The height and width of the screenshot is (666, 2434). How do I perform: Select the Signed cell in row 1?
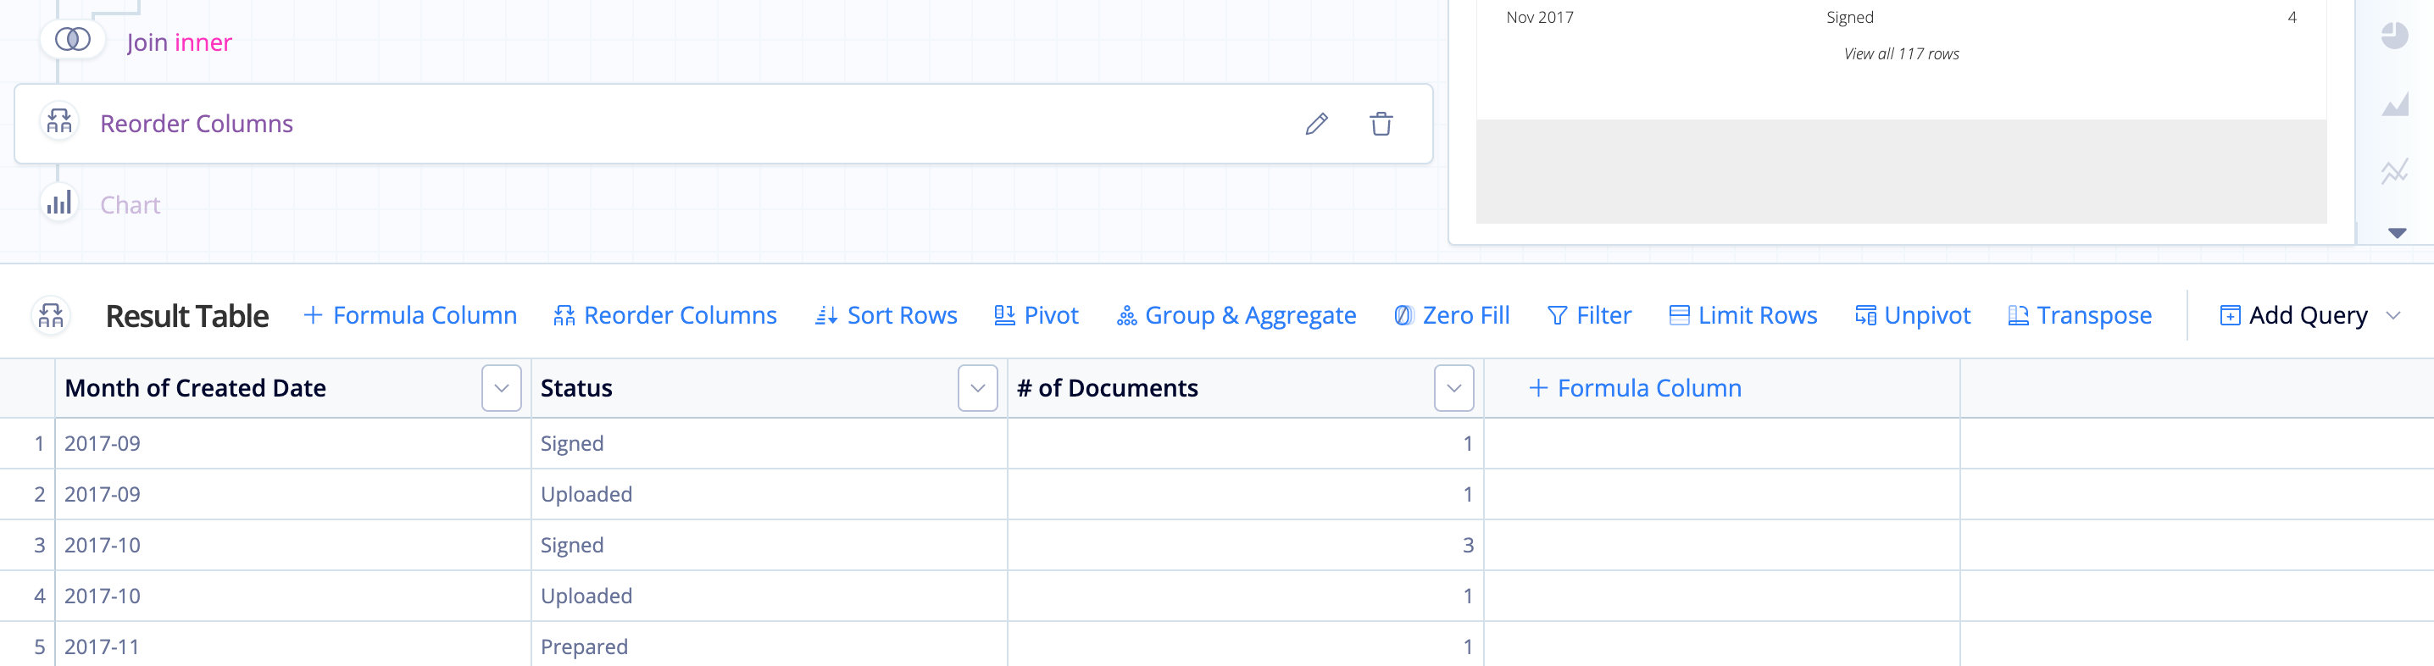(770, 443)
